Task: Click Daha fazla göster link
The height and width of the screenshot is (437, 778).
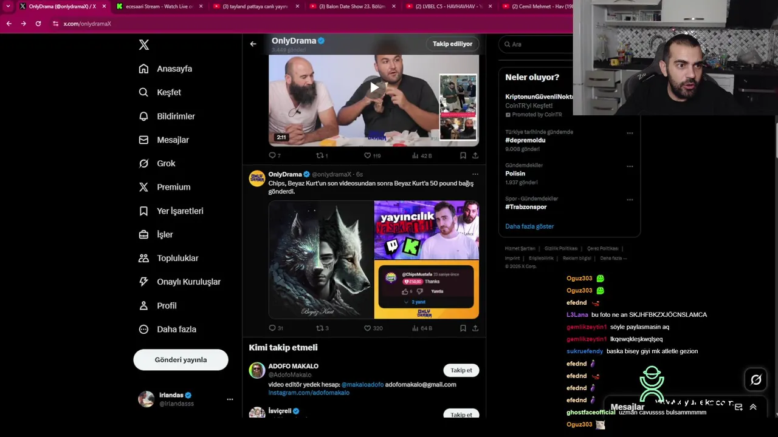Action: [529, 226]
